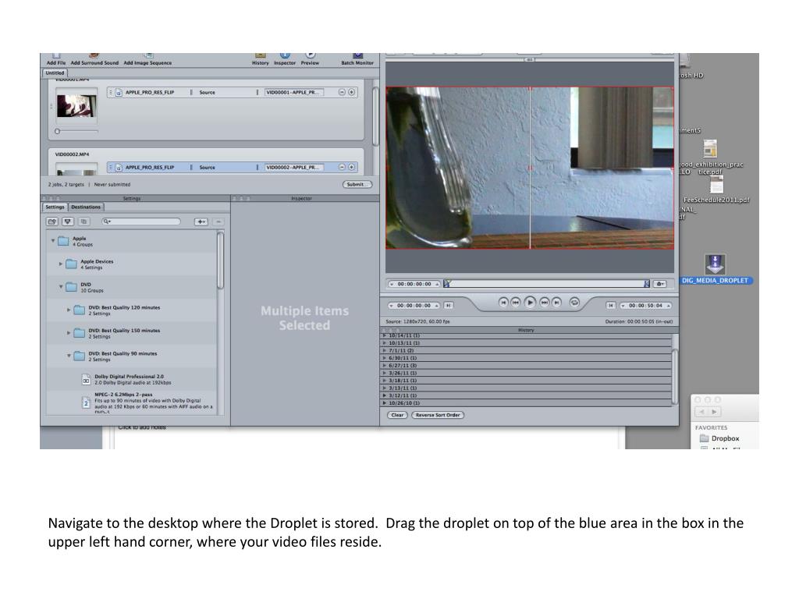Click the out-point marker on preview timeline
This screenshot has height=599, width=799.
coord(647,284)
